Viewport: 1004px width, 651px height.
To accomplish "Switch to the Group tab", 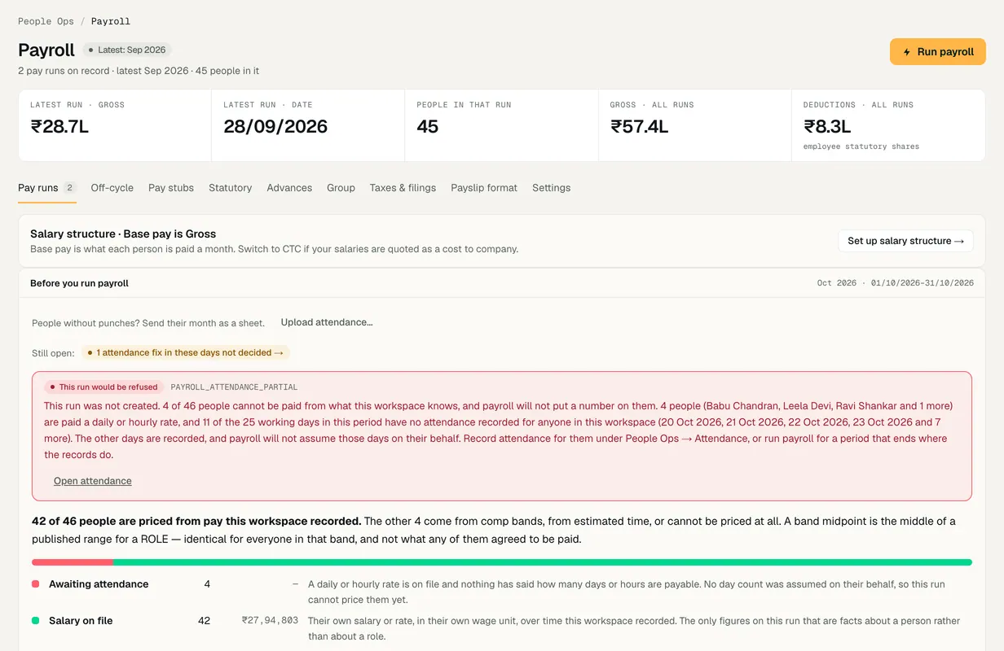I will pos(341,188).
